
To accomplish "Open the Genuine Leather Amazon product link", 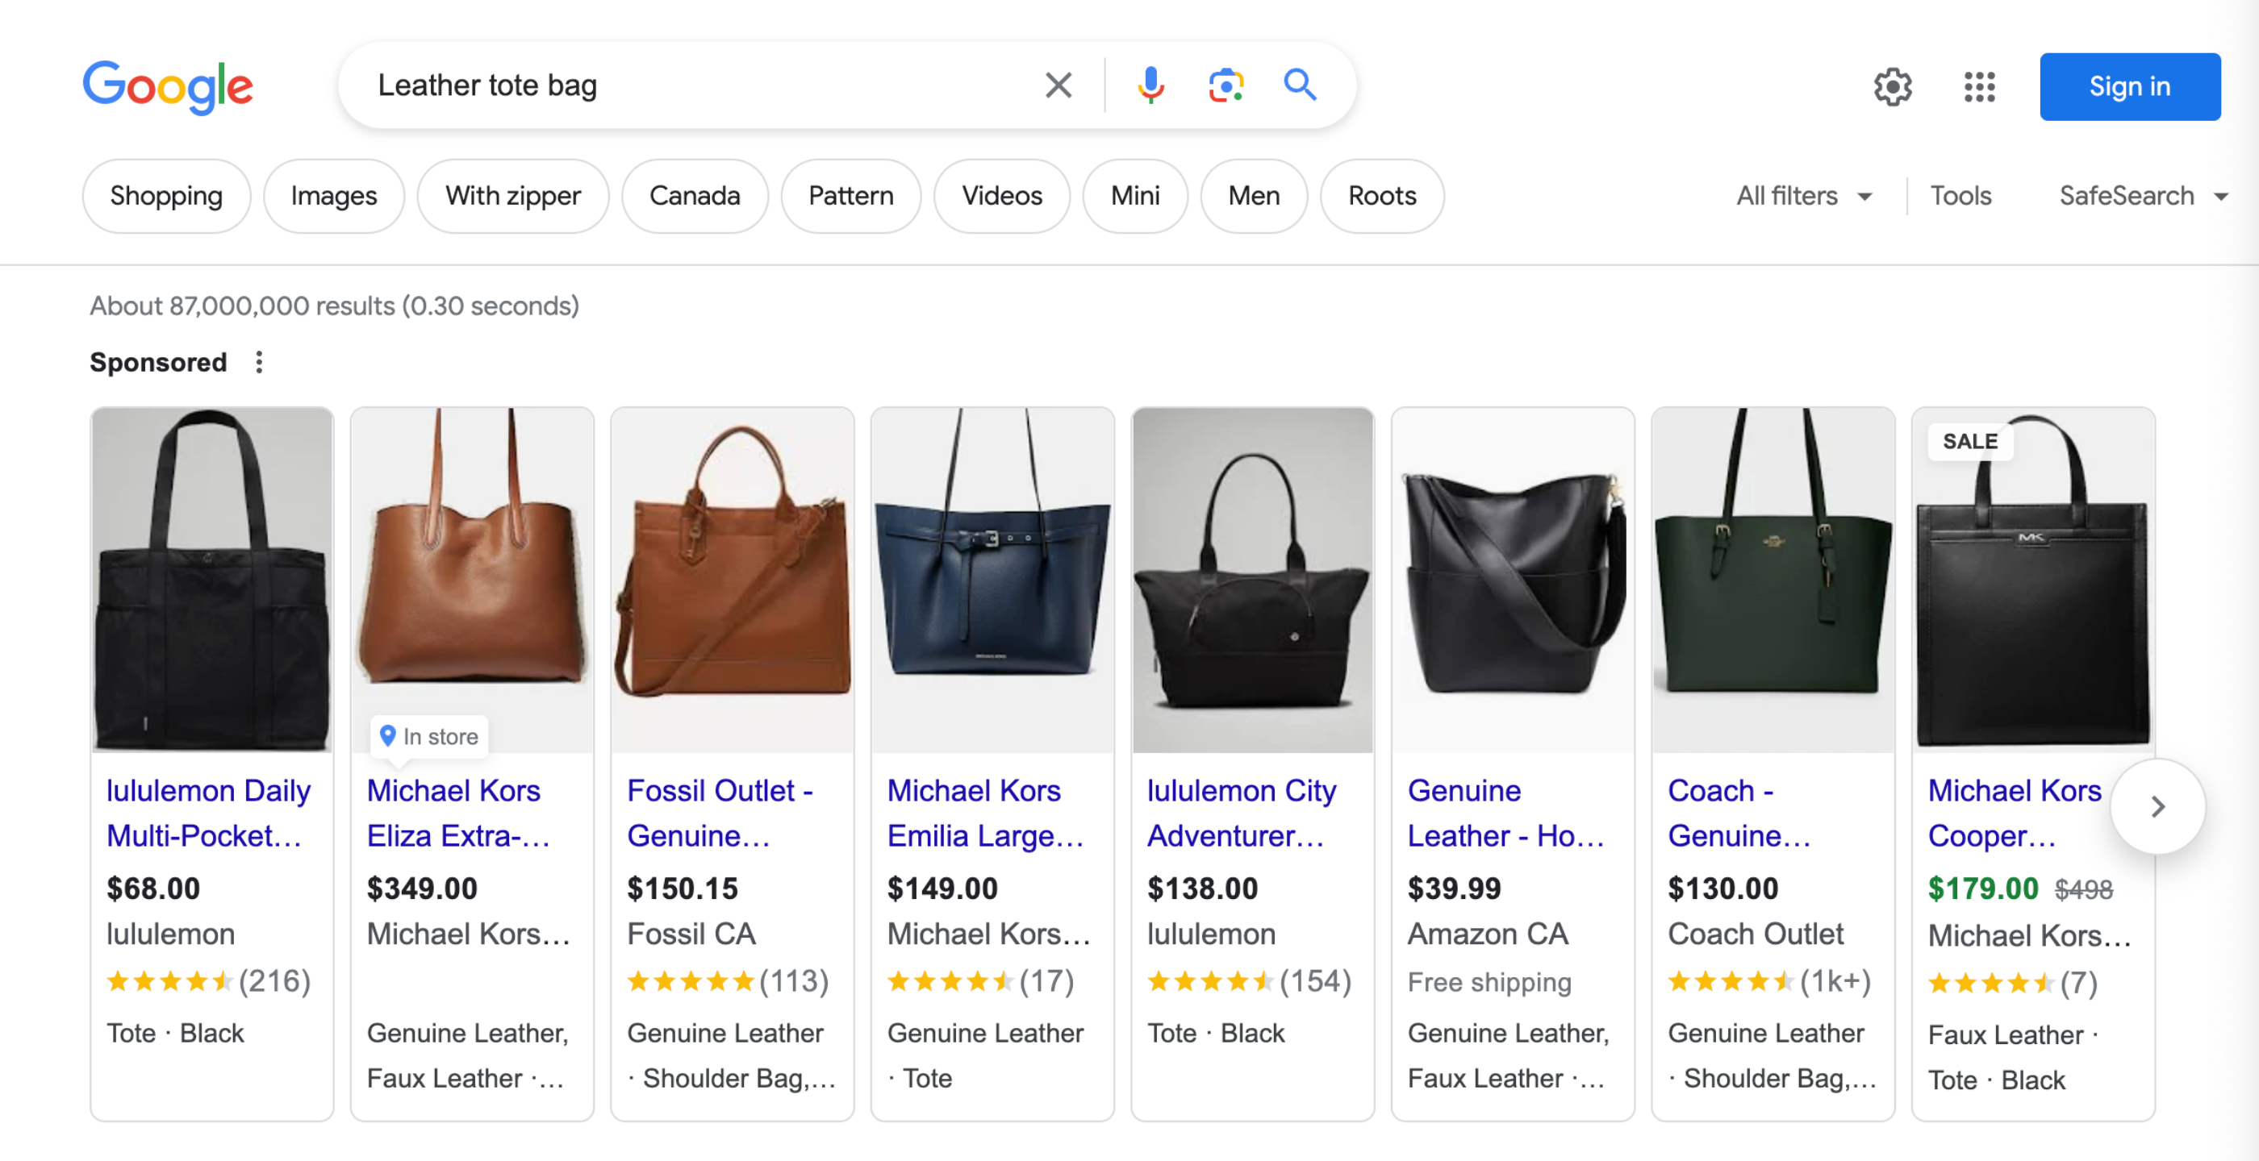I will [x=1505, y=812].
